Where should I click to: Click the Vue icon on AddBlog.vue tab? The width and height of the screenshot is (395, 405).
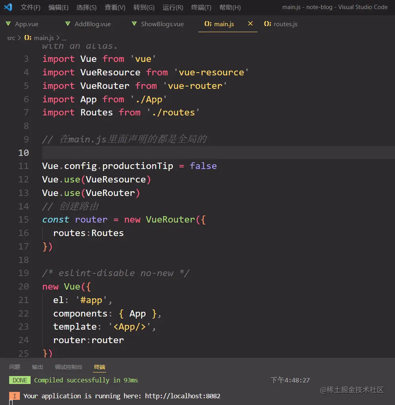pos(68,24)
